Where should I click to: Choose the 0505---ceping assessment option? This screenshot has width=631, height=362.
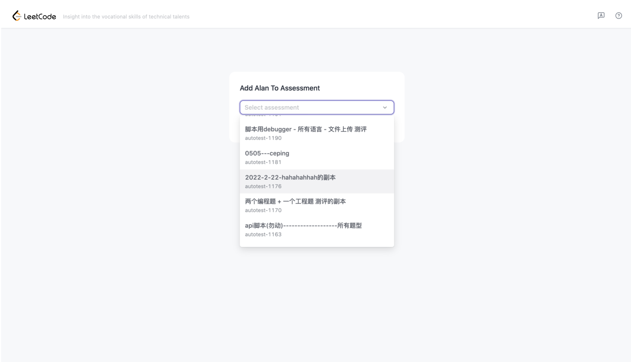[317, 157]
